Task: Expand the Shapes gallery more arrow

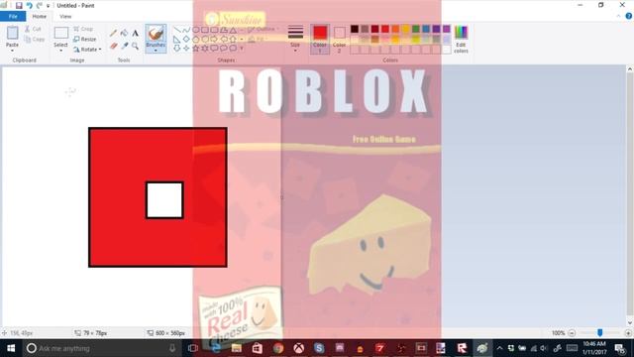Action: pos(242,49)
